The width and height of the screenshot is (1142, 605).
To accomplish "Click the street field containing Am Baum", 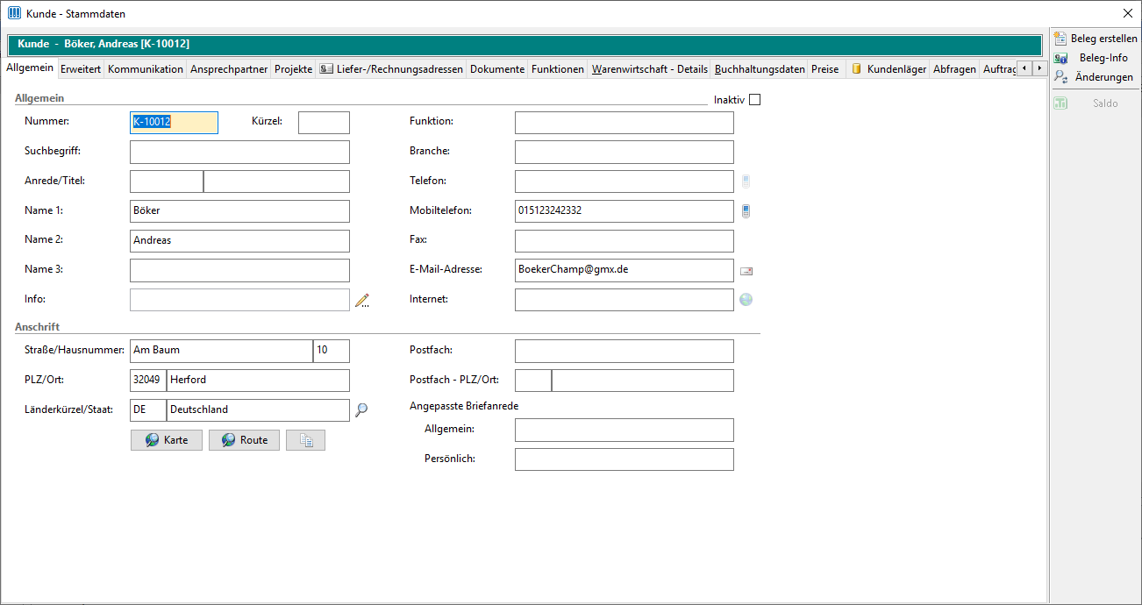I will click(221, 351).
